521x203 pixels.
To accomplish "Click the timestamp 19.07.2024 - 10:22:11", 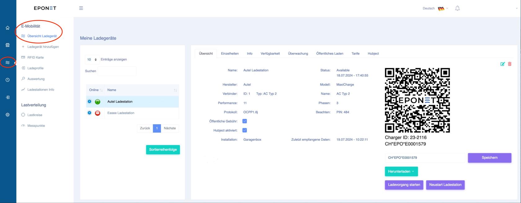I will tap(352, 140).
